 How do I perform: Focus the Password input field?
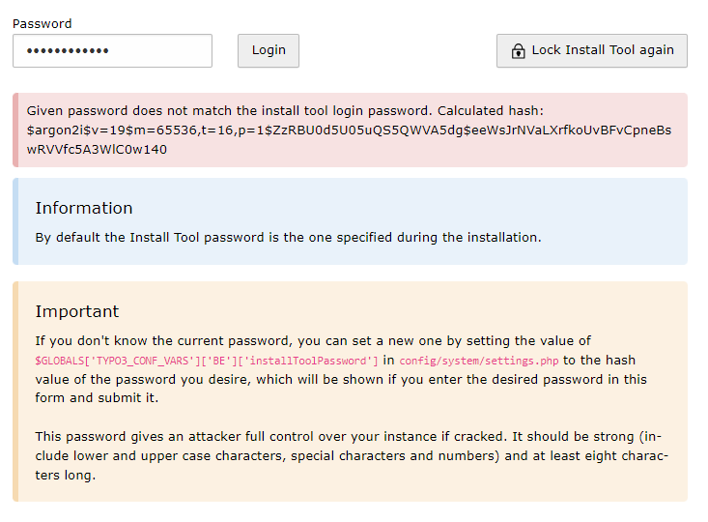click(x=112, y=51)
